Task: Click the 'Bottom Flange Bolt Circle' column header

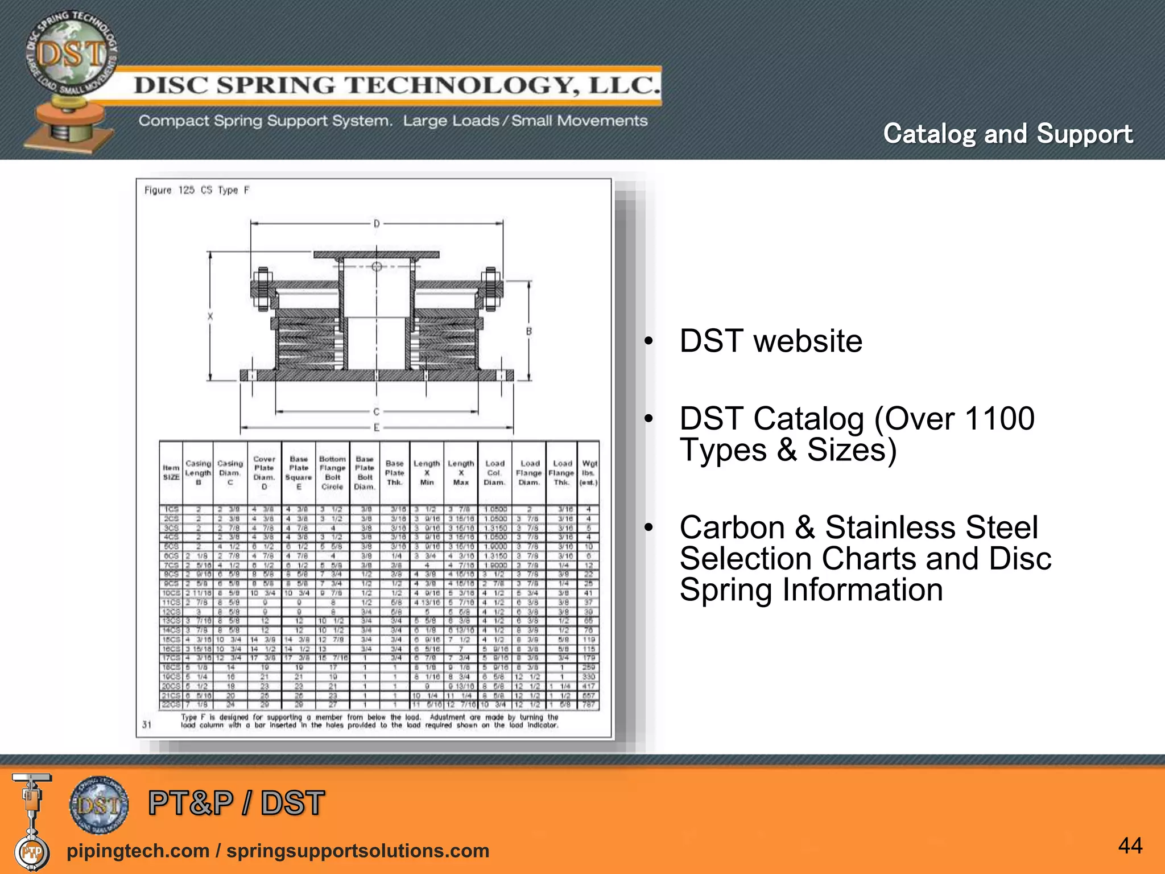Action: (332, 473)
